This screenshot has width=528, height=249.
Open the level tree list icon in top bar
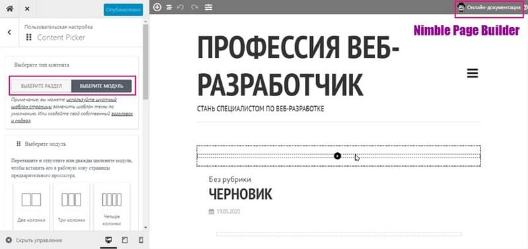point(169,7)
